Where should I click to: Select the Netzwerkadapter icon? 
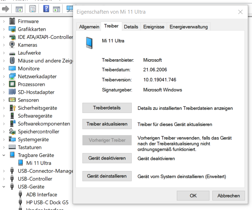click(12, 76)
